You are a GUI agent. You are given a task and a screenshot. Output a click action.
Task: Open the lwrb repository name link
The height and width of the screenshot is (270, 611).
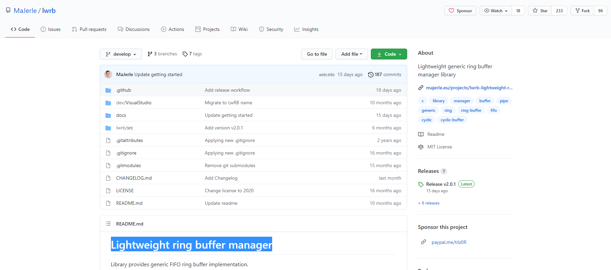point(49,11)
